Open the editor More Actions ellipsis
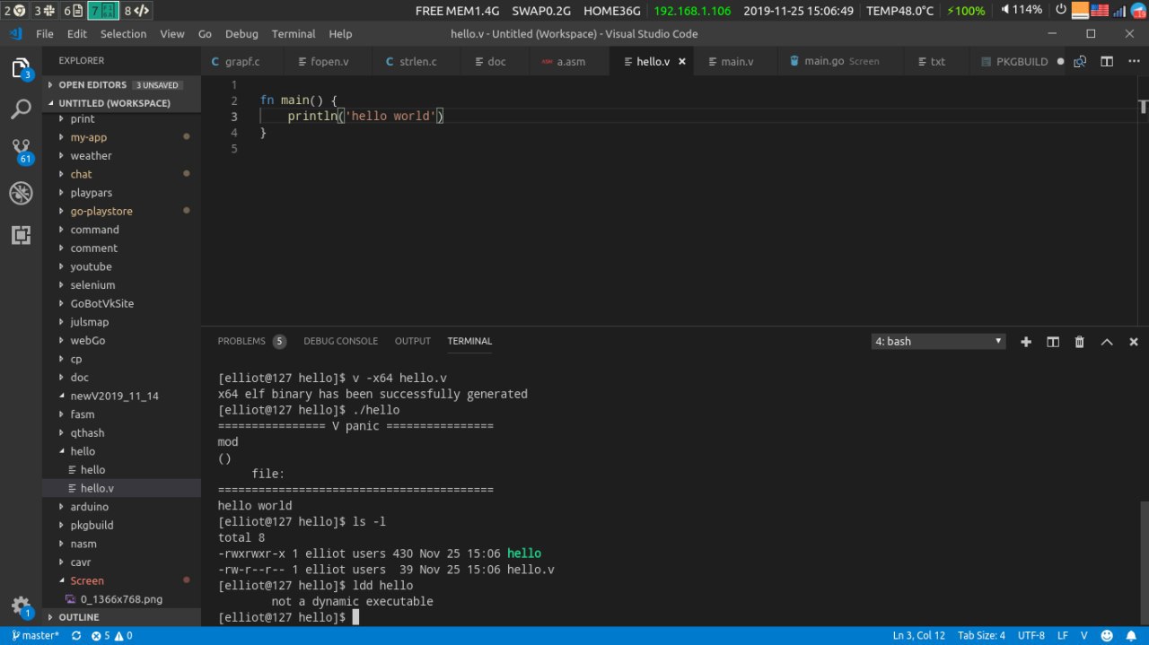 [x=1134, y=62]
